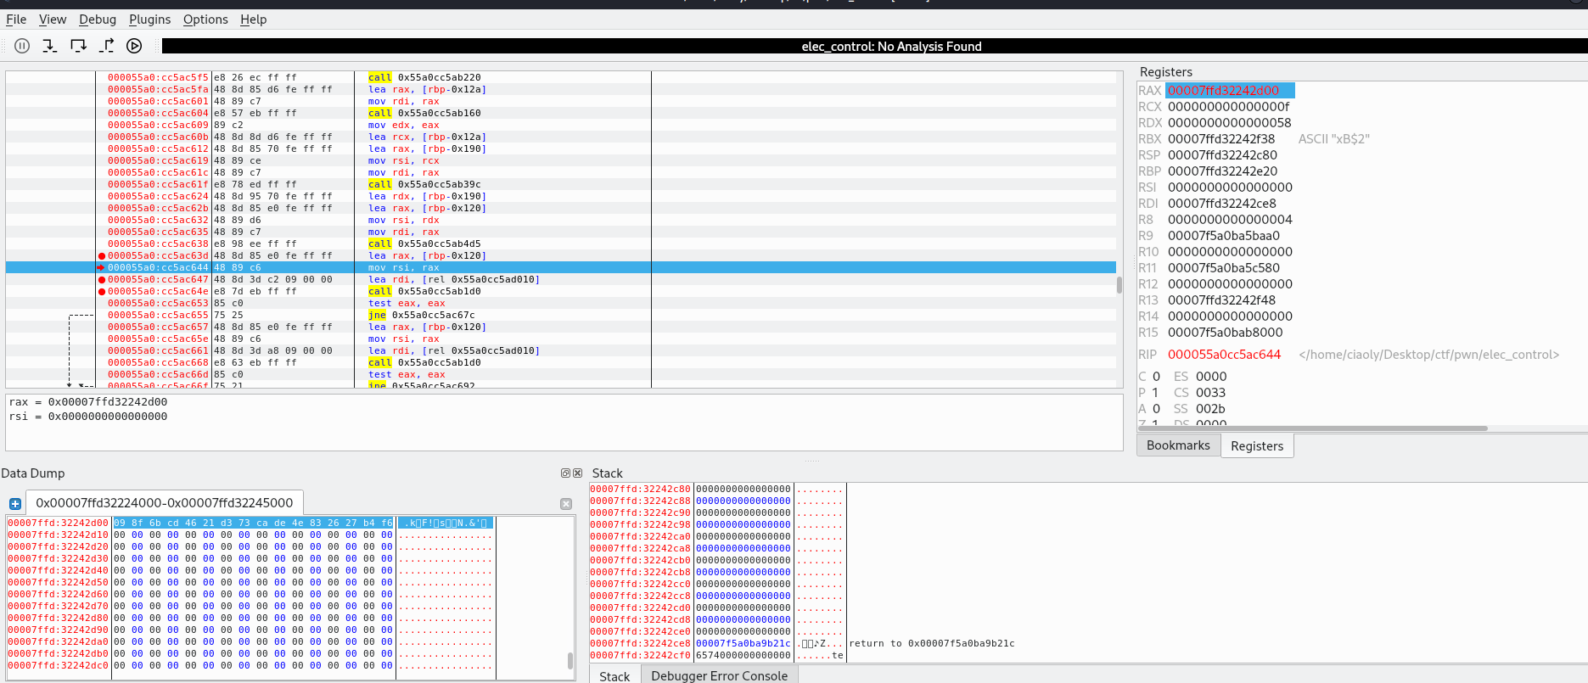Click the 'rsi = 0x0000000000000000' info line
Viewport: 1588px width, 683px height.
88,417
